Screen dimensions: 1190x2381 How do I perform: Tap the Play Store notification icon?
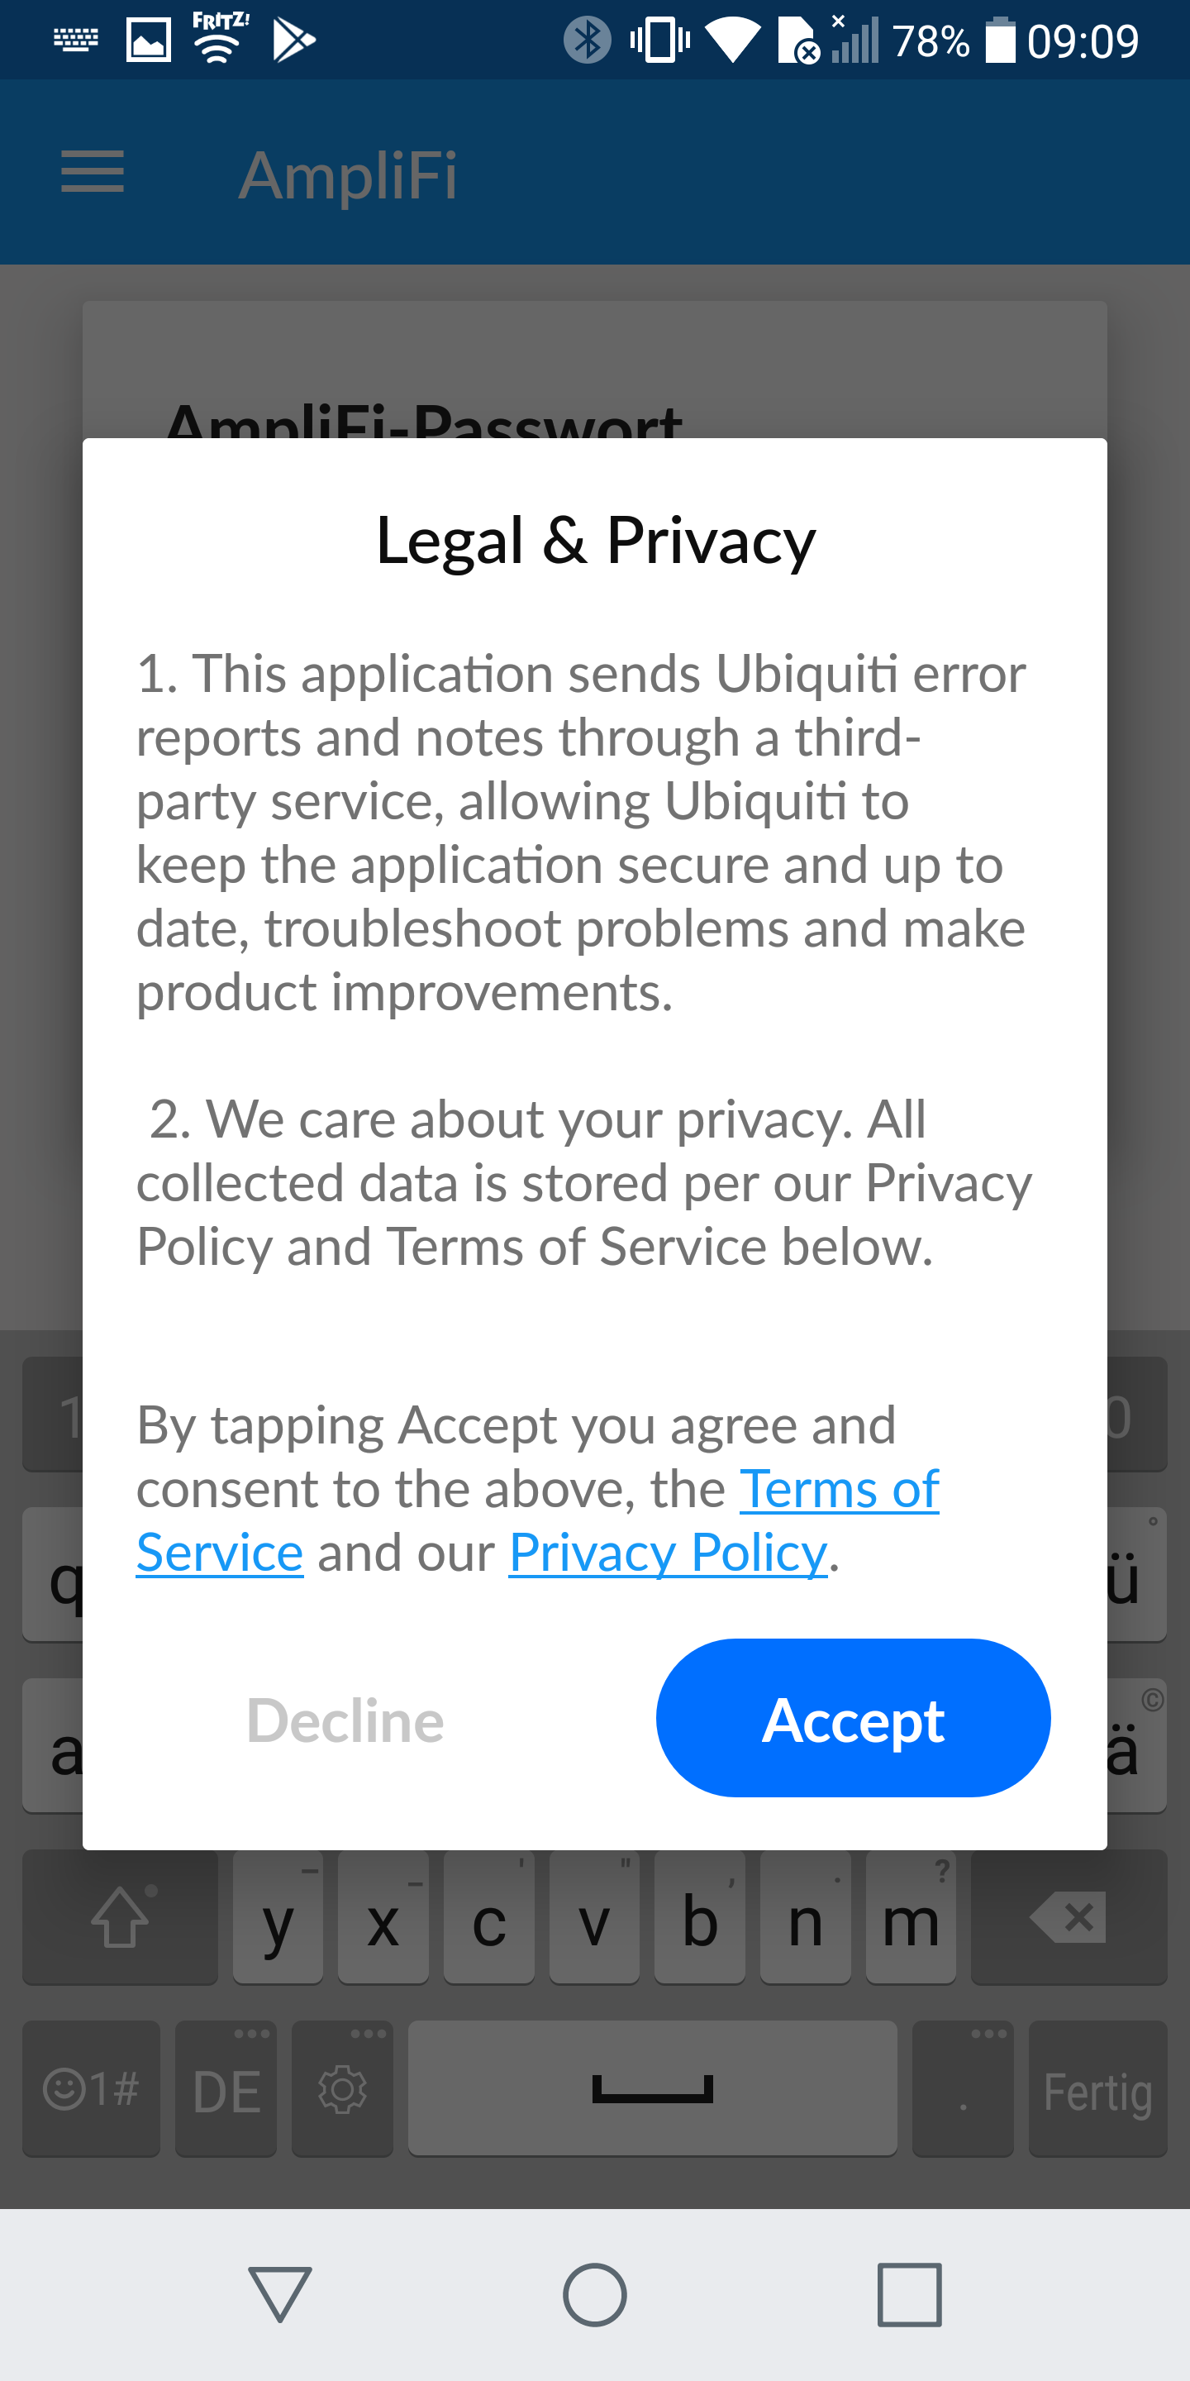coord(294,41)
